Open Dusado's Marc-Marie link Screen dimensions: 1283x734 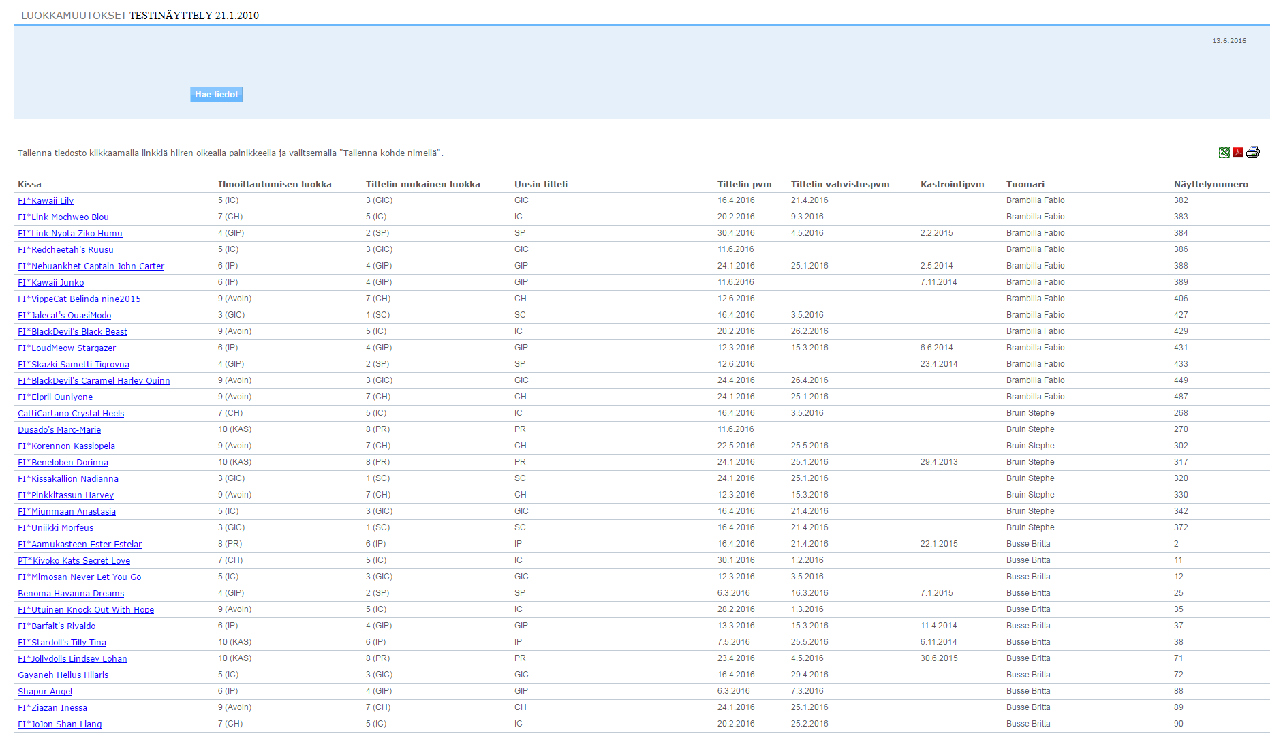point(59,430)
